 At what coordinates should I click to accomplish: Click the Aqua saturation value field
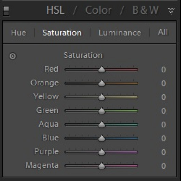click(x=164, y=125)
